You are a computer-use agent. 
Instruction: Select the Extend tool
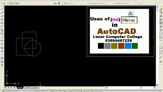coord(161,44)
